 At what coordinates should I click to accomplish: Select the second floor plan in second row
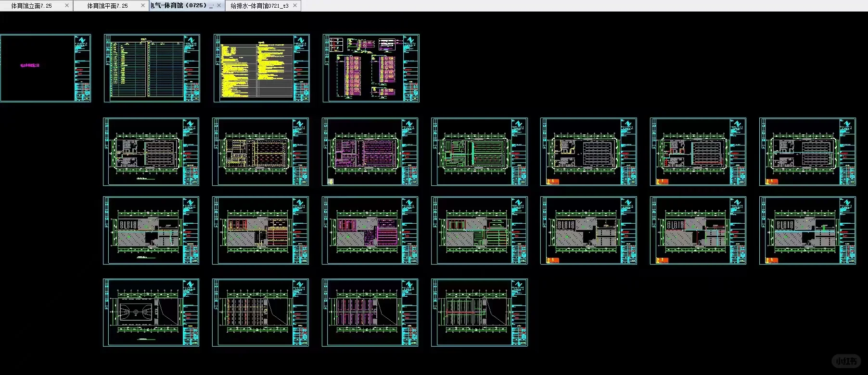(260, 152)
